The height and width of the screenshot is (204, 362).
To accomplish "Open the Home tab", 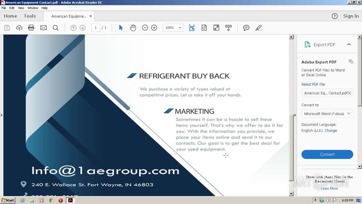I will [x=10, y=16].
